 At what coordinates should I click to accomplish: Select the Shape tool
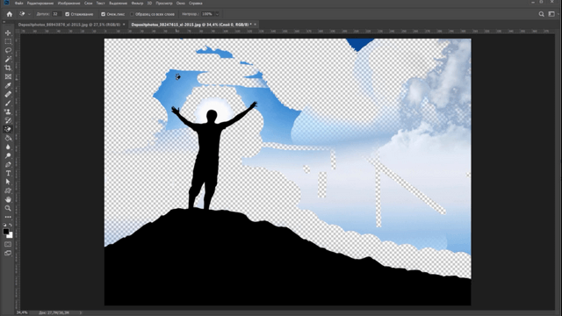pyautogui.click(x=8, y=190)
